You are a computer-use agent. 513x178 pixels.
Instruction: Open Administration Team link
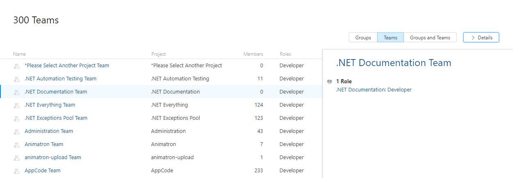point(49,131)
